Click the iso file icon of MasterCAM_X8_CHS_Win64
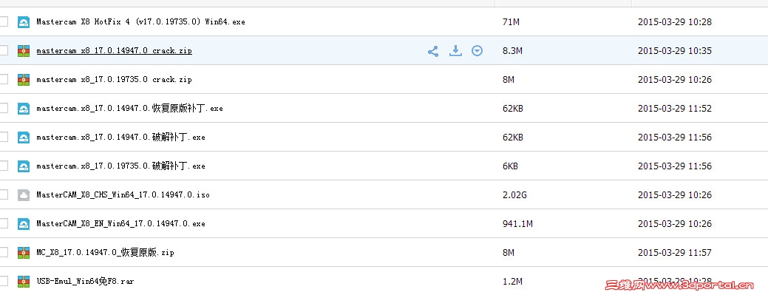 click(24, 195)
